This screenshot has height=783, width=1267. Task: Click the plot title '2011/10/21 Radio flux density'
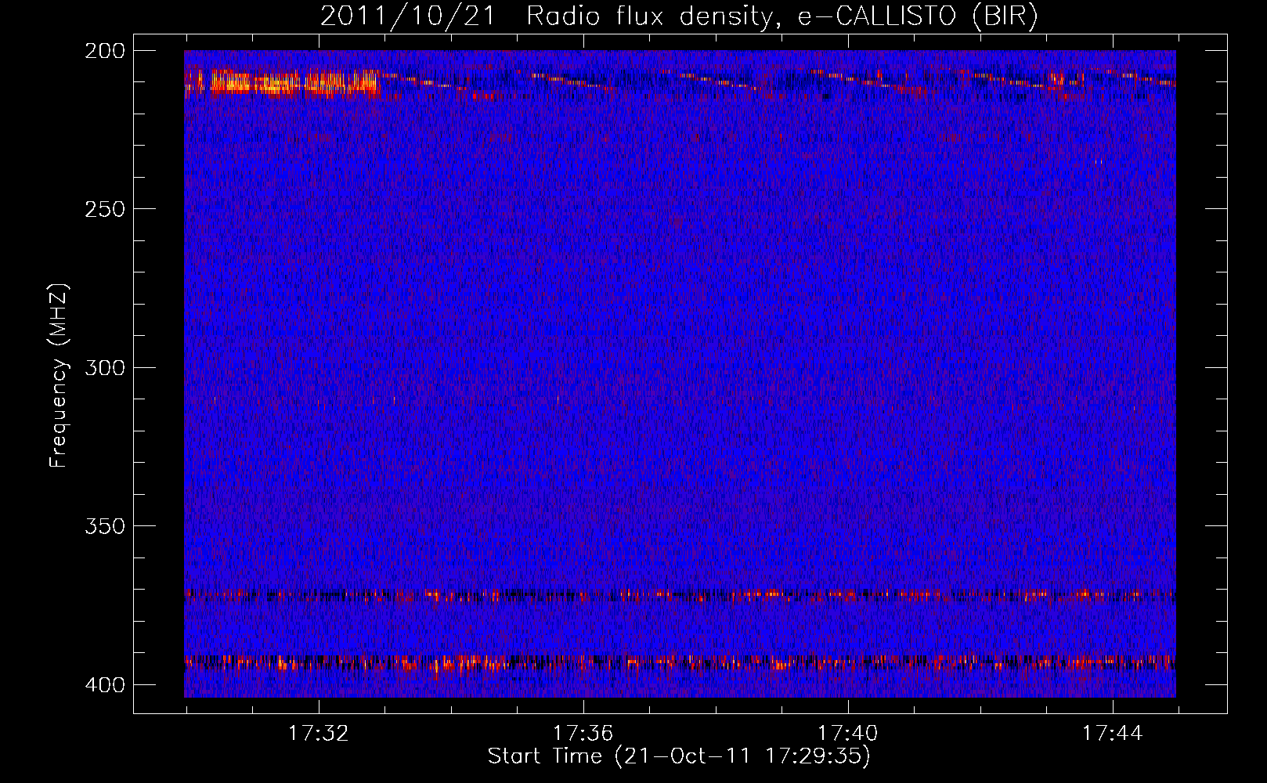679,16
